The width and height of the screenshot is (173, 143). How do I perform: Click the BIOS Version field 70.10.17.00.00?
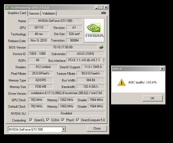[63, 47]
